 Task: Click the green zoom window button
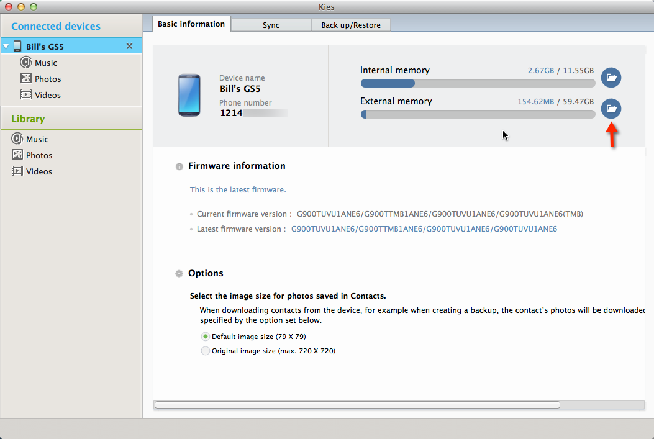coord(34,7)
